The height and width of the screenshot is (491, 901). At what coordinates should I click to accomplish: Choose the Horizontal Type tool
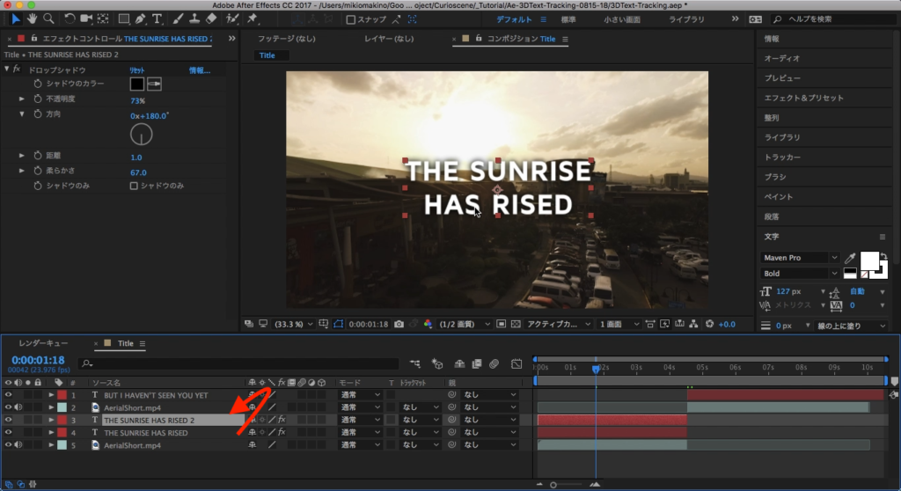[157, 18]
